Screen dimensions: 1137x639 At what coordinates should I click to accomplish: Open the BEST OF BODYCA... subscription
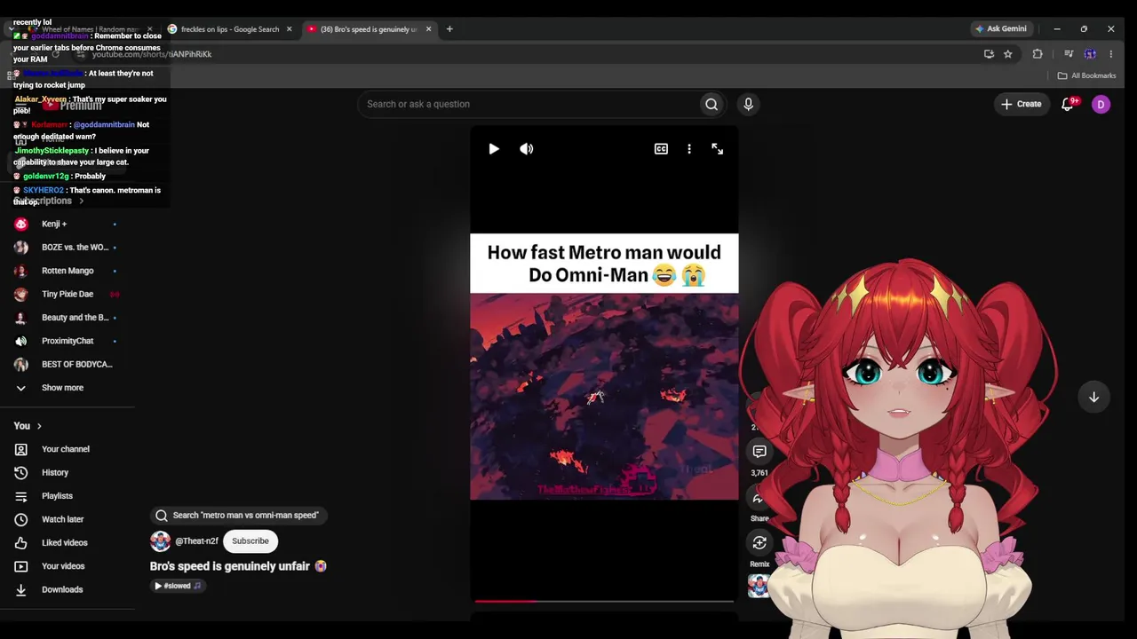[x=76, y=365]
